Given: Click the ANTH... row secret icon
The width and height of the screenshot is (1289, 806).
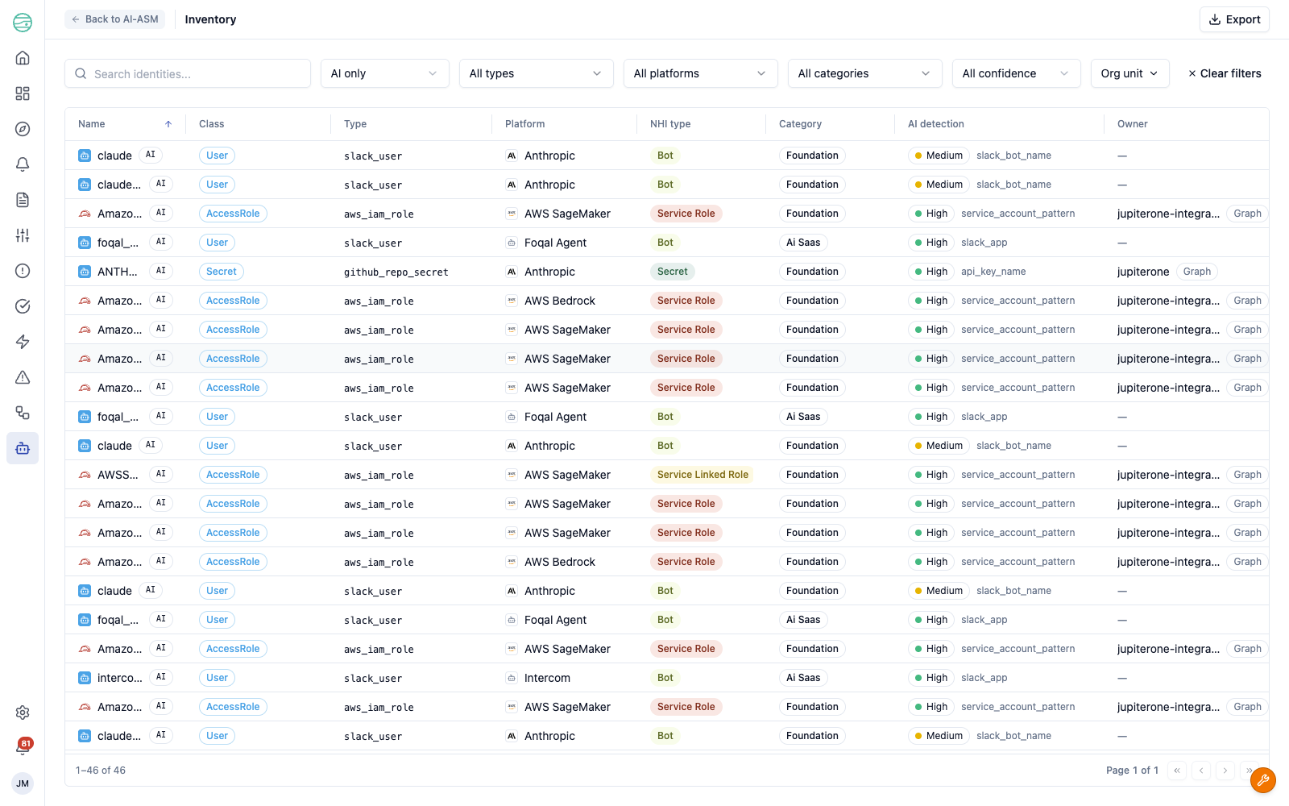Looking at the screenshot, I should point(85,272).
